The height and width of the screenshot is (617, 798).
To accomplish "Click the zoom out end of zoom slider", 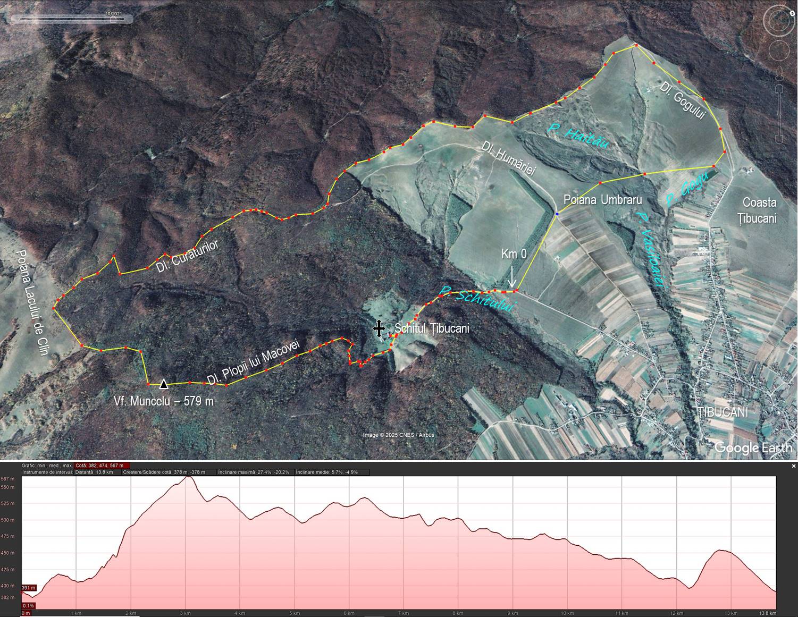I will (779, 139).
